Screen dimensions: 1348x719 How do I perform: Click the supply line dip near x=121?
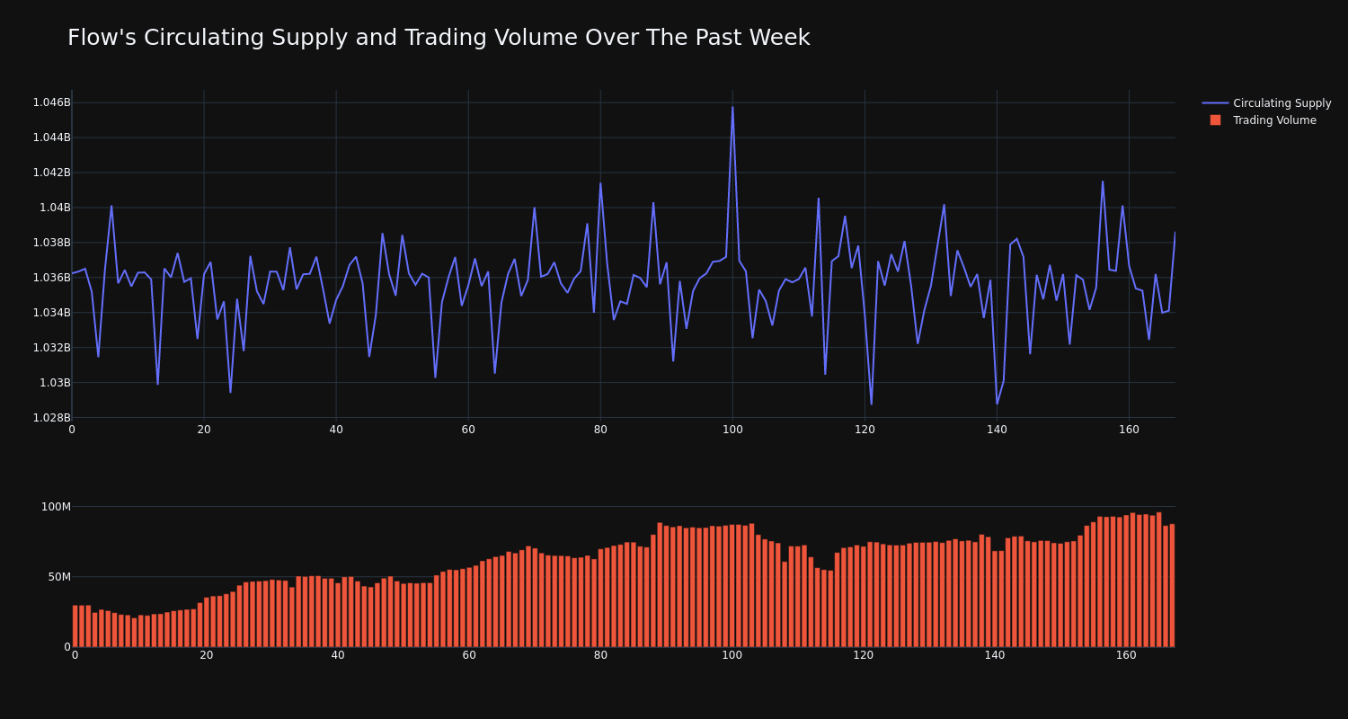coord(871,404)
